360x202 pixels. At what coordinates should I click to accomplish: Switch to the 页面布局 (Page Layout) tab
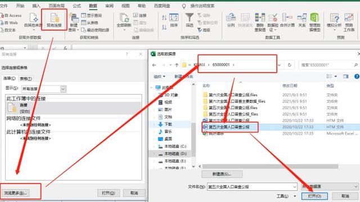point(56,6)
